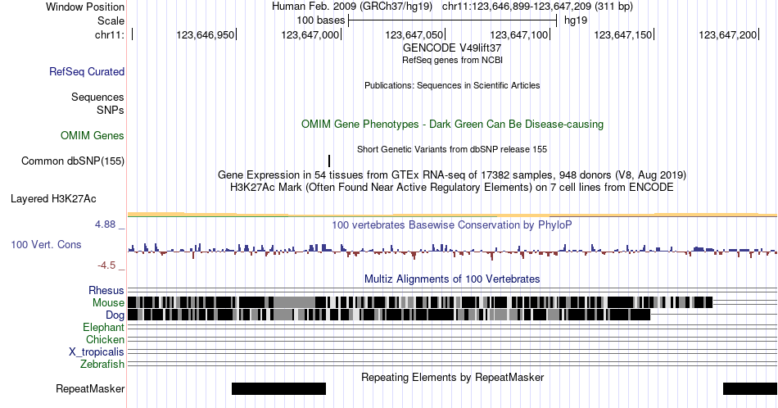778x408 pixels.
Task: Click the 123,646,950 ruler position
Action: click(x=206, y=34)
